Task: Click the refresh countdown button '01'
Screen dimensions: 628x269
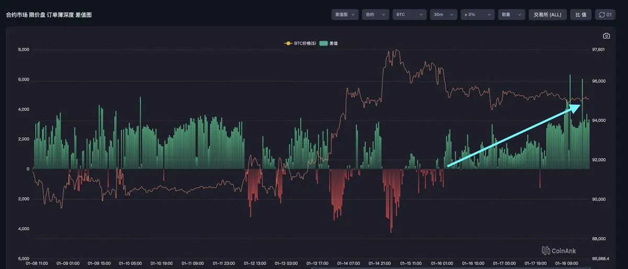Action: (x=605, y=15)
